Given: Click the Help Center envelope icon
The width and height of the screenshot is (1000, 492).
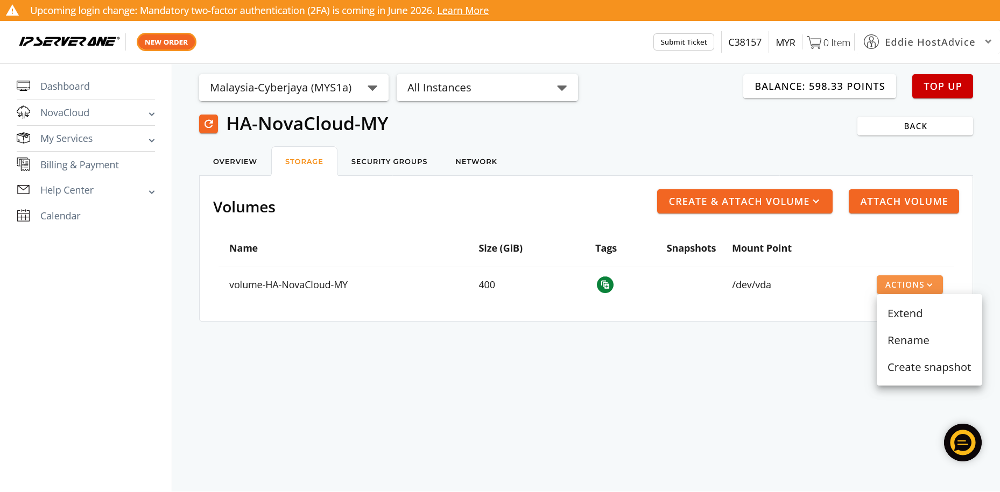Looking at the screenshot, I should [x=23, y=190].
